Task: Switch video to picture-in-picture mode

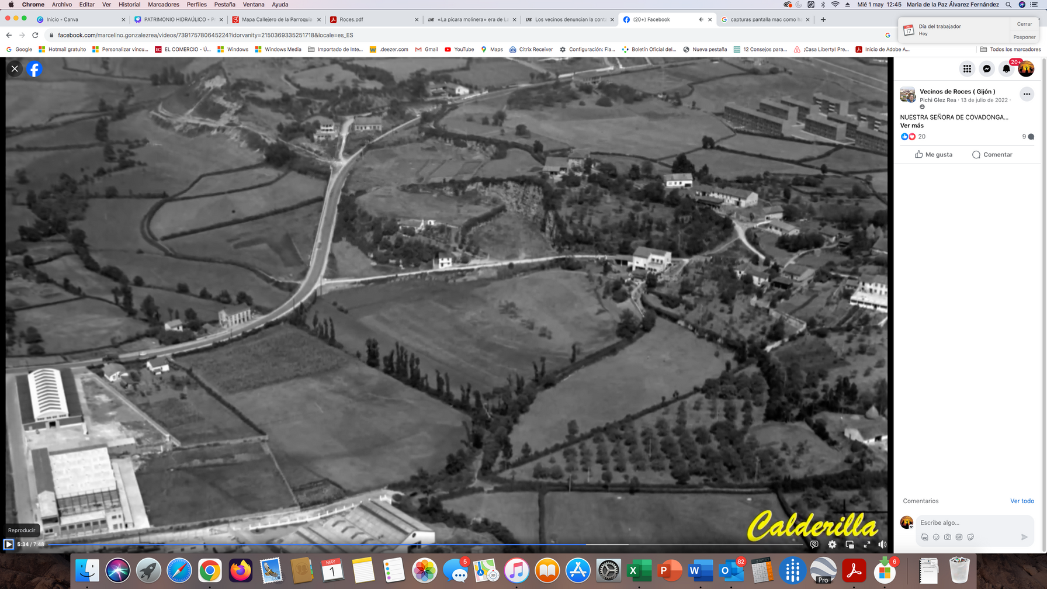Action: [850, 544]
